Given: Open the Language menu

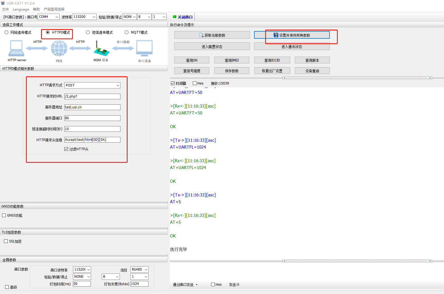Looking at the screenshot, I should 21,9.
